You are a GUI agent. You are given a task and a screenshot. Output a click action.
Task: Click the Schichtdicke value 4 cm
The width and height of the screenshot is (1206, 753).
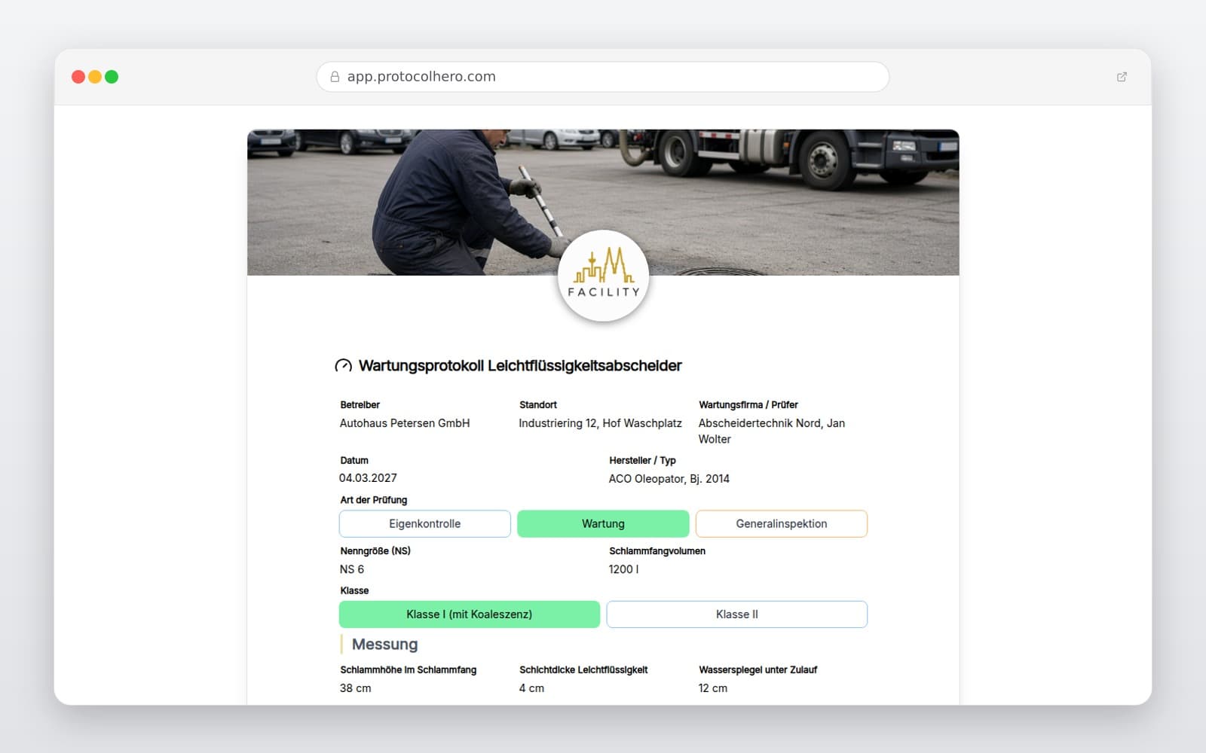click(x=531, y=688)
